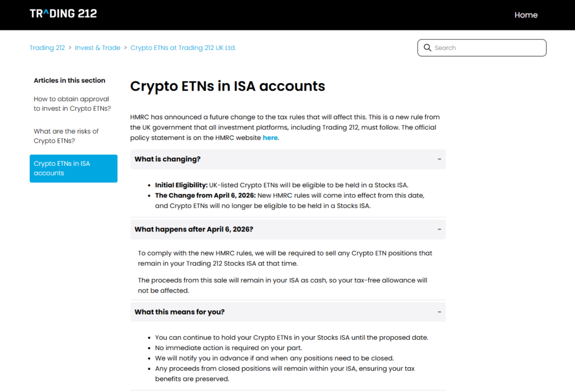Collapse the 'What this means for you?' section
The height and width of the screenshot is (391, 575).
click(x=439, y=312)
